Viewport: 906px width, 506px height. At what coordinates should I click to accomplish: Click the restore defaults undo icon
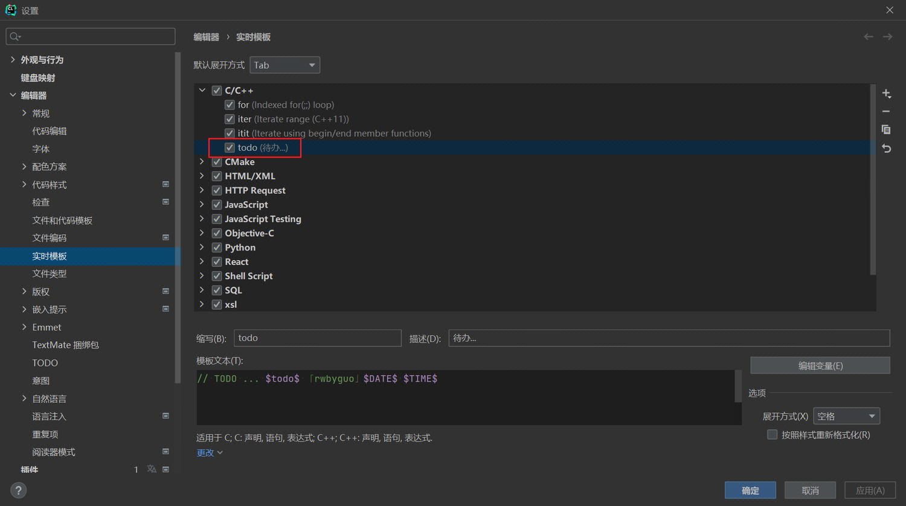[x=886, y=149]
